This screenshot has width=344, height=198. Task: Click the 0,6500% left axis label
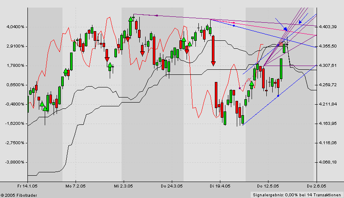click(x=15, y=85)
